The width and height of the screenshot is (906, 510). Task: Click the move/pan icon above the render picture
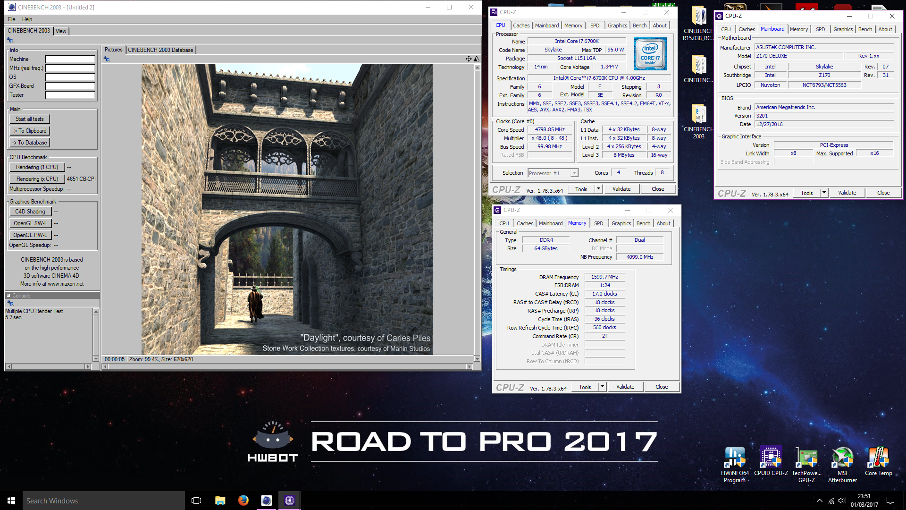(469, 59)
